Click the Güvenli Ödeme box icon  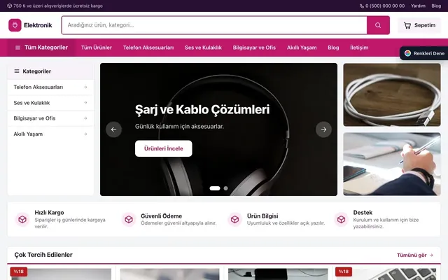pos(129,219)
